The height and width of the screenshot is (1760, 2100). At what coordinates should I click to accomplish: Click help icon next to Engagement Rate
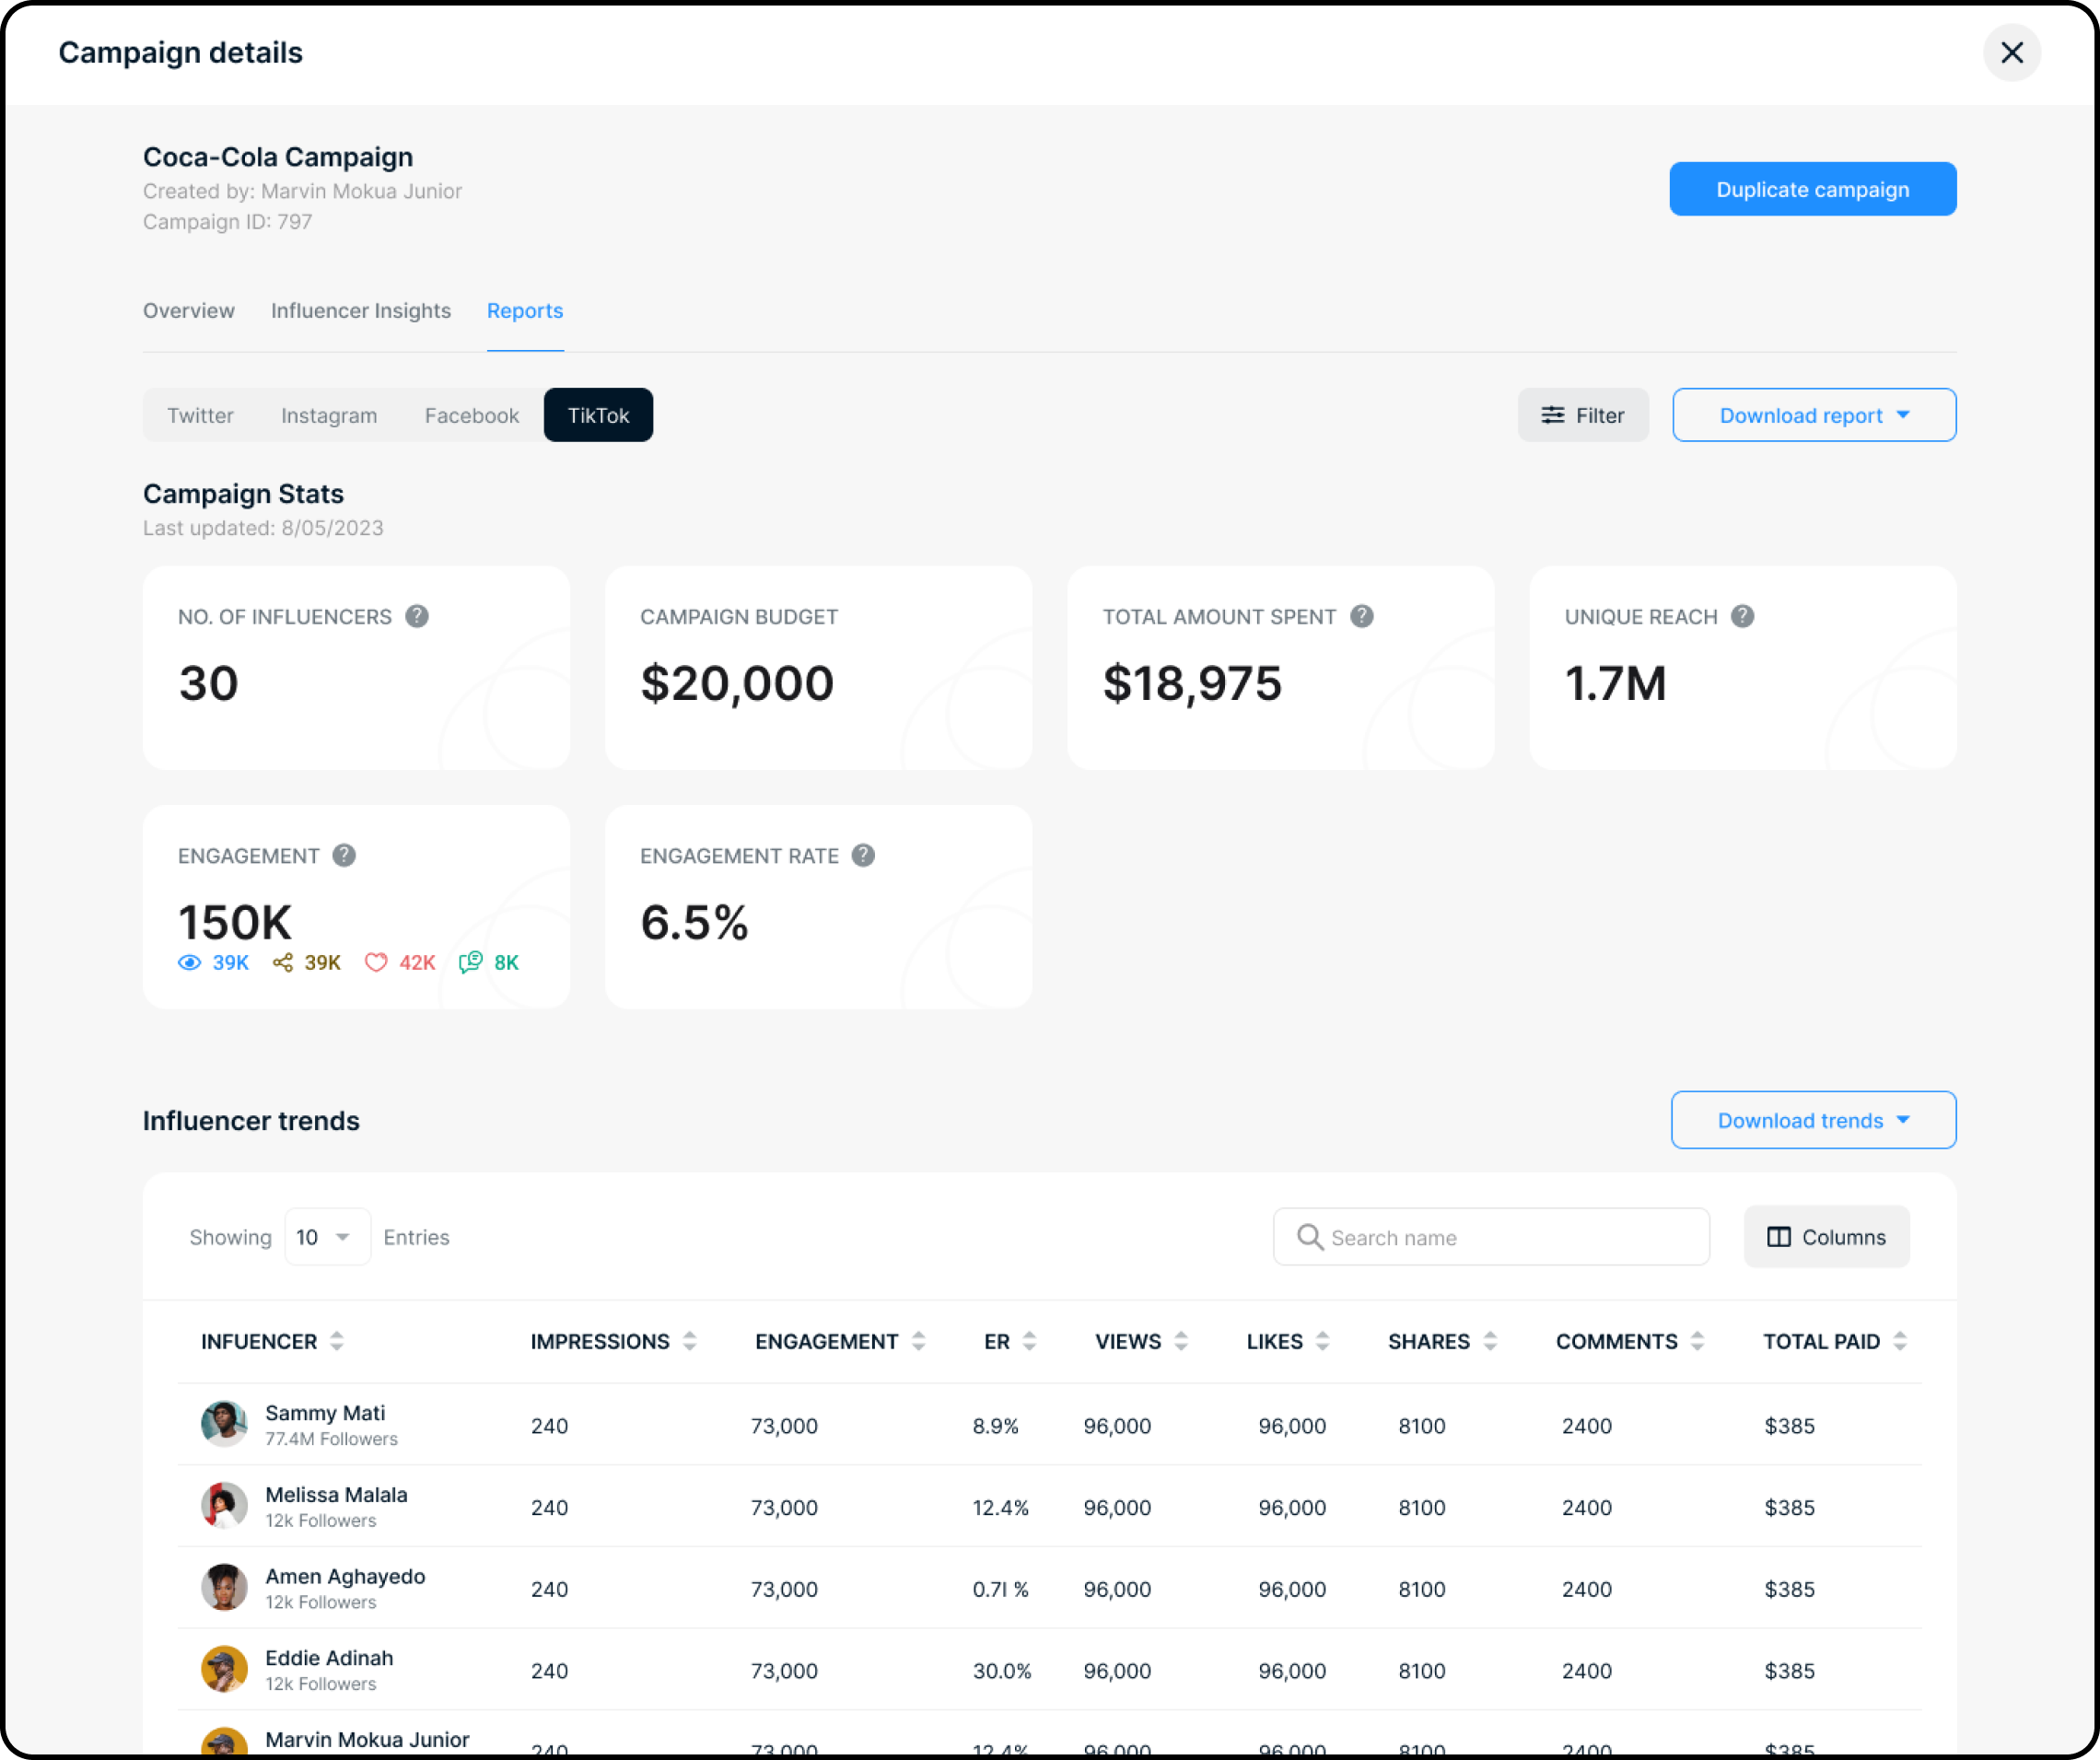click(x=863, y=855)
